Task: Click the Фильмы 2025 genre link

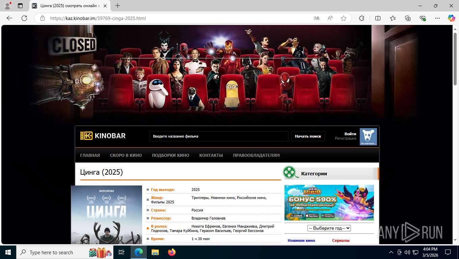Action: click(163, 202)
